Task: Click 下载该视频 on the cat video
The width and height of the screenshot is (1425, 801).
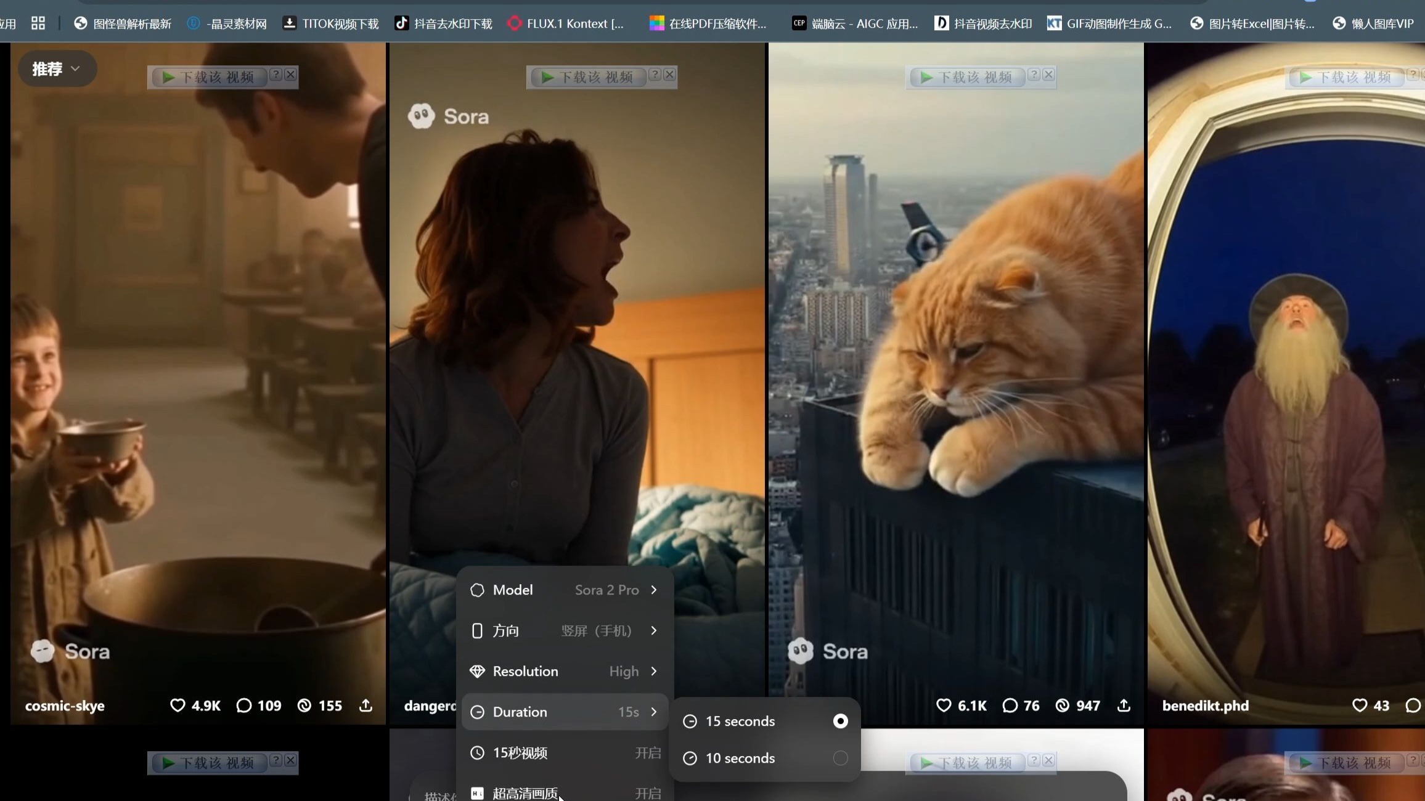Action: (x=966, y=77)
